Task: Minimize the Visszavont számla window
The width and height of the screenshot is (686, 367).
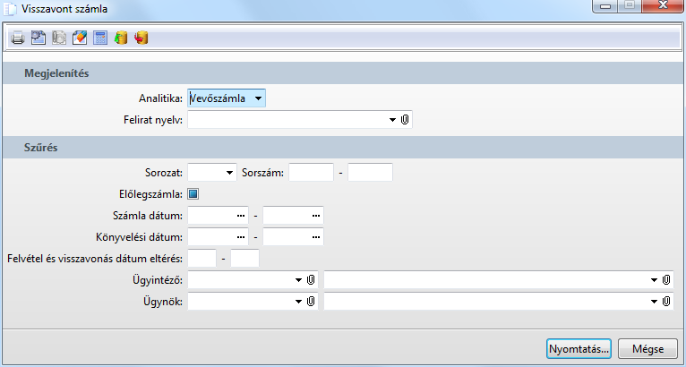Action: tap(605, 6)
